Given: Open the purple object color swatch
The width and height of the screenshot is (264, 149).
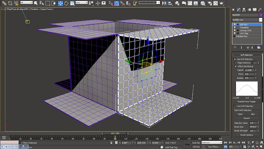Looking at the screenshot, I should [261, 15].
